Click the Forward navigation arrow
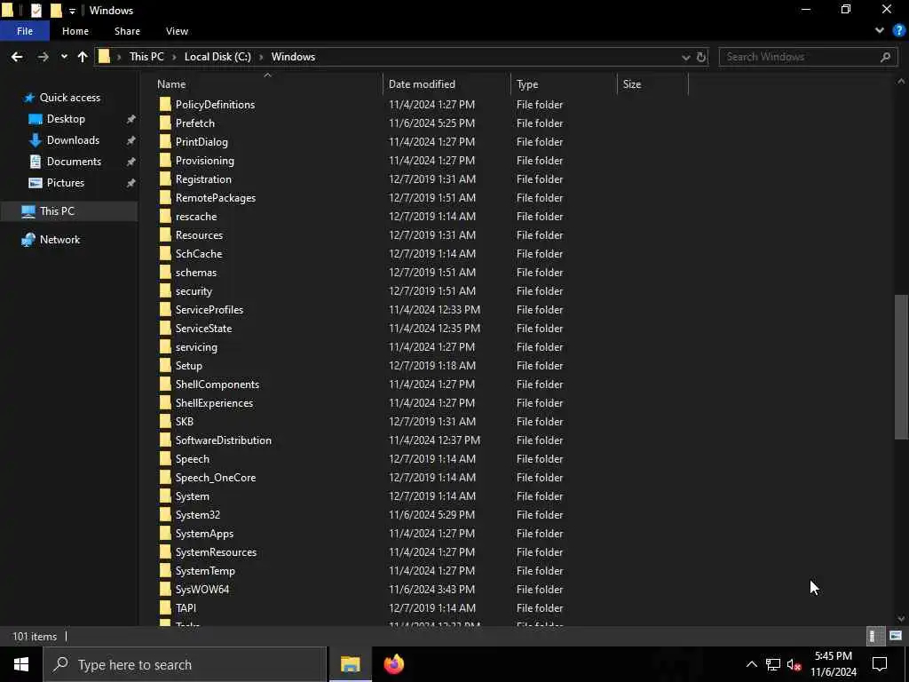Viewport: 909px width, 682px height. (43, 57)
